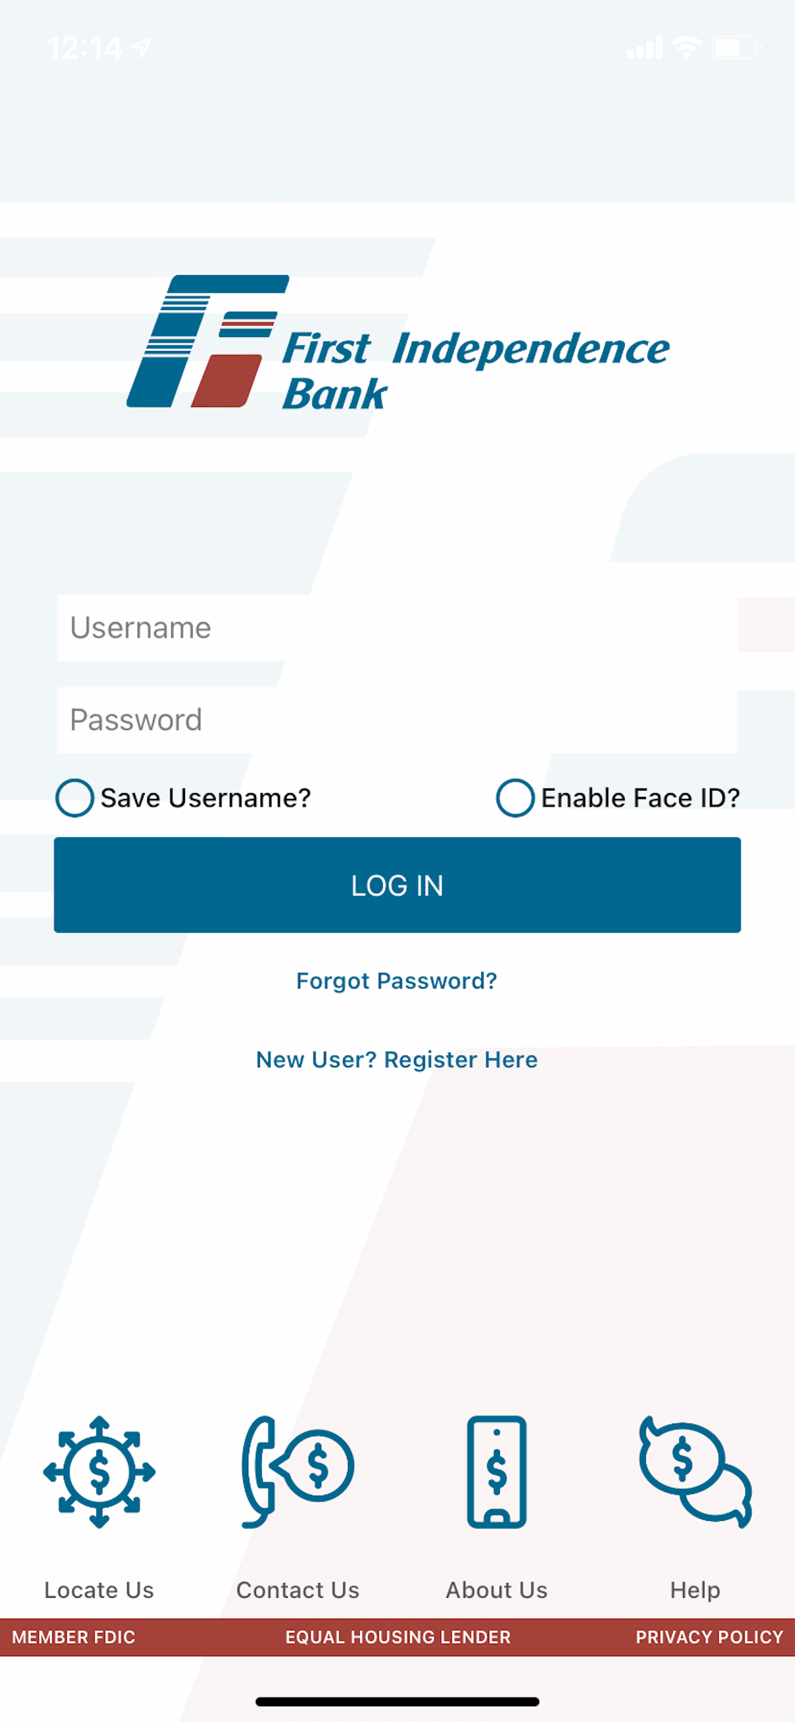Select the Locate Us label
Image resolution: width=795 pixels, height=1722 pixels.
[x=100, y=1589]
